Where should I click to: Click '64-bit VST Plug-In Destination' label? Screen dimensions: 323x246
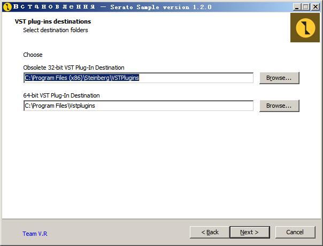point(61,95)
